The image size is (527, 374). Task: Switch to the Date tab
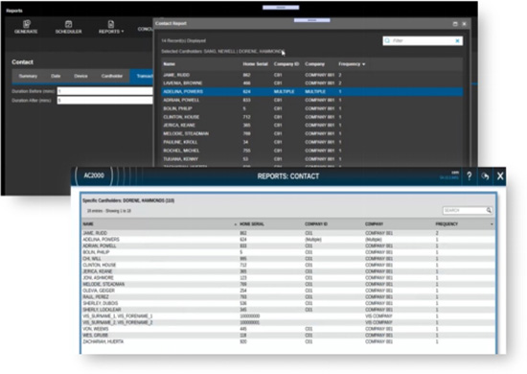(56, 76)
